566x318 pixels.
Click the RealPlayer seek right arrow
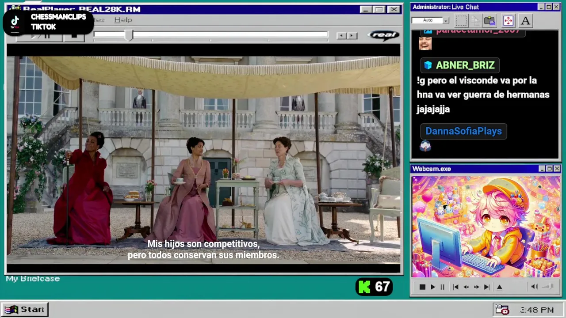[352, 36]
